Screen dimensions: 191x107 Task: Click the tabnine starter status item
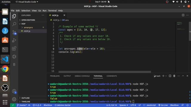click(63, 105)
